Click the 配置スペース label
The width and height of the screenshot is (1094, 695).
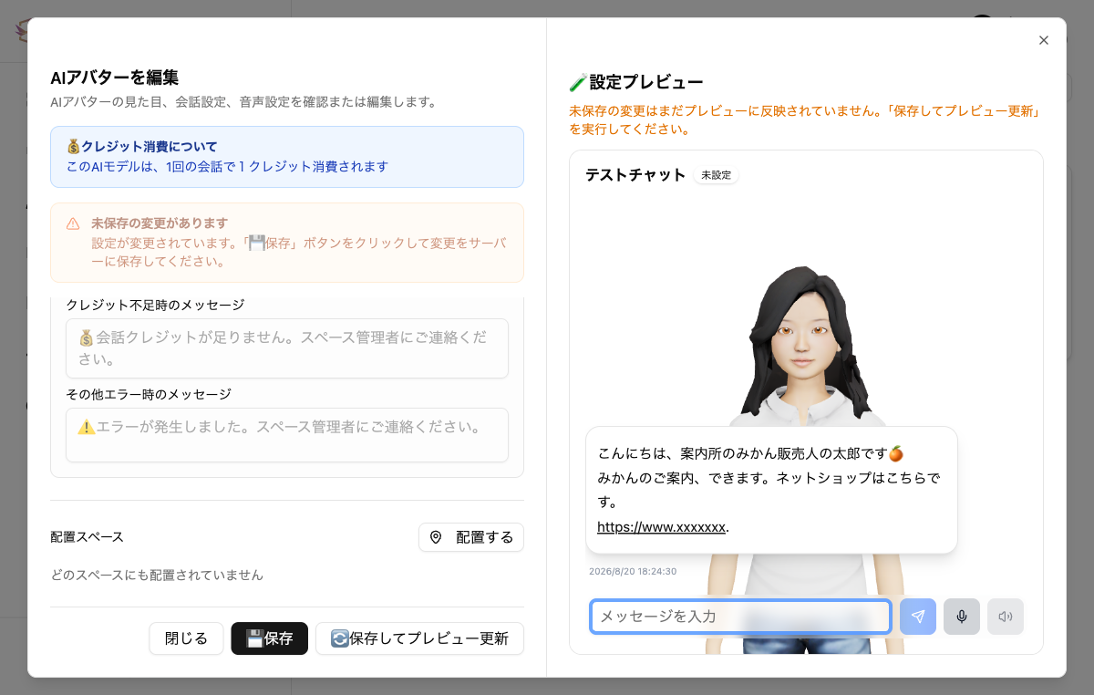click(x=87, y=537)
